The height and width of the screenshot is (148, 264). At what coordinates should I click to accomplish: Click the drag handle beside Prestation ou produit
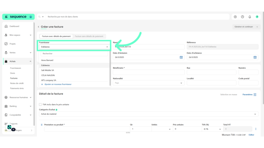[x=41, y=125]
